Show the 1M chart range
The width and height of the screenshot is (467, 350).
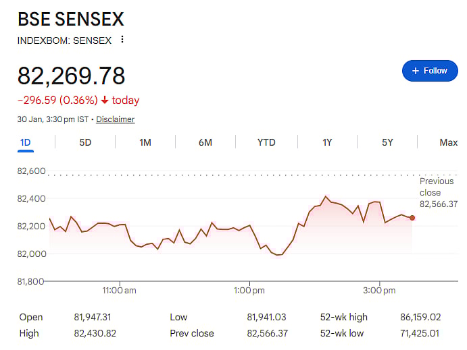[x=145, y=142]
